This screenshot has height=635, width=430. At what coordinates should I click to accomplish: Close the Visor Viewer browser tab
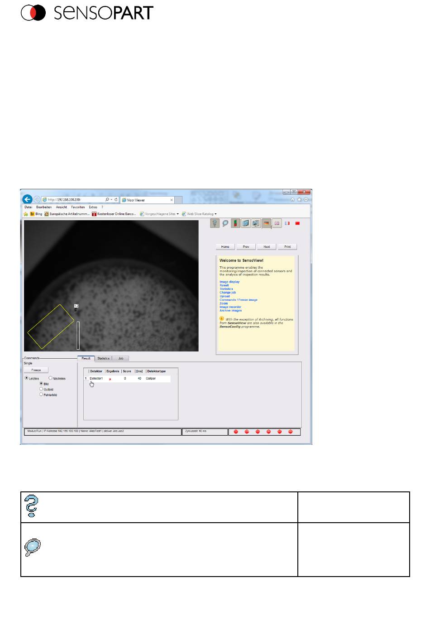point(172,200)
